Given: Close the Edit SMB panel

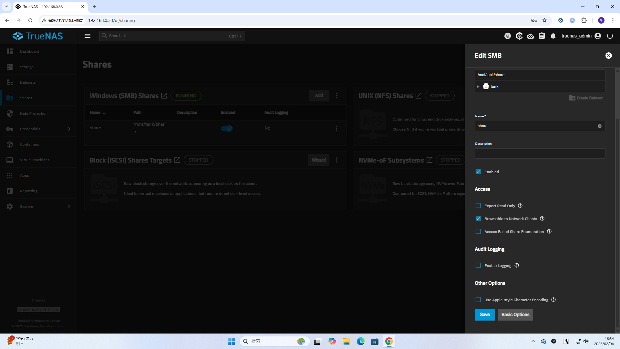Looking at the screenshot, I should tap(608, 56).
